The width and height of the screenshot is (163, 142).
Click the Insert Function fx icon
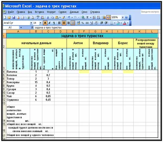click(32, 28)
